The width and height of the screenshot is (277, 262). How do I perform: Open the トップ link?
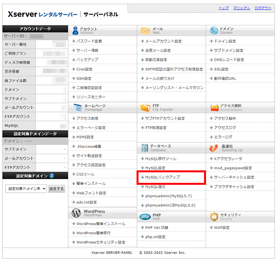[x=224, y=8]
